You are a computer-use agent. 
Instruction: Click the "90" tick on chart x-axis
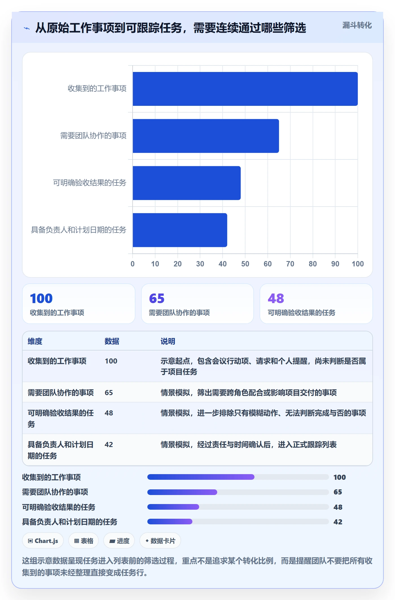(335, 264)
